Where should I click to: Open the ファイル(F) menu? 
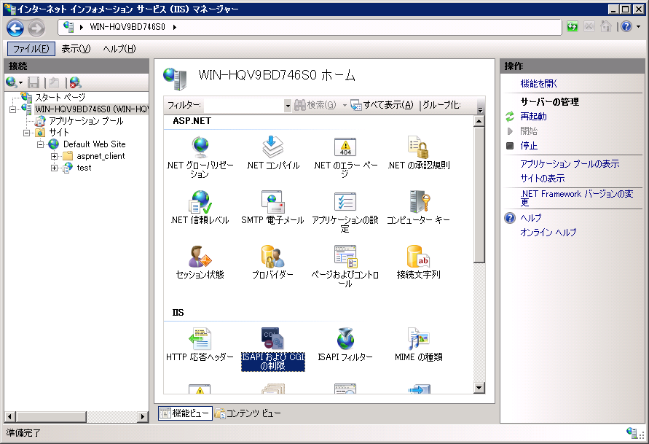31,49
